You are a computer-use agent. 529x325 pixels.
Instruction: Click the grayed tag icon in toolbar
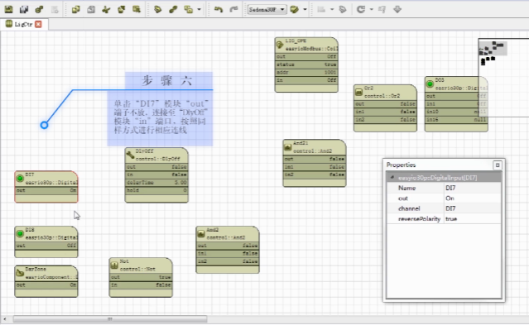pyautogui.click(x=343, y=9)
